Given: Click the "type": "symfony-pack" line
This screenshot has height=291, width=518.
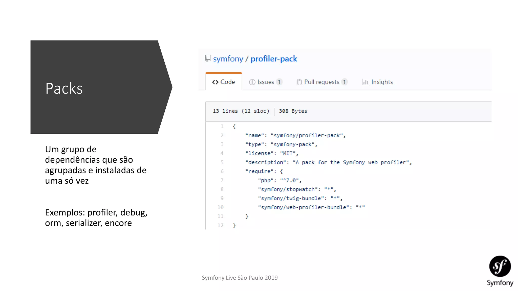Looking at the screenshot, I should click(281, 144).
